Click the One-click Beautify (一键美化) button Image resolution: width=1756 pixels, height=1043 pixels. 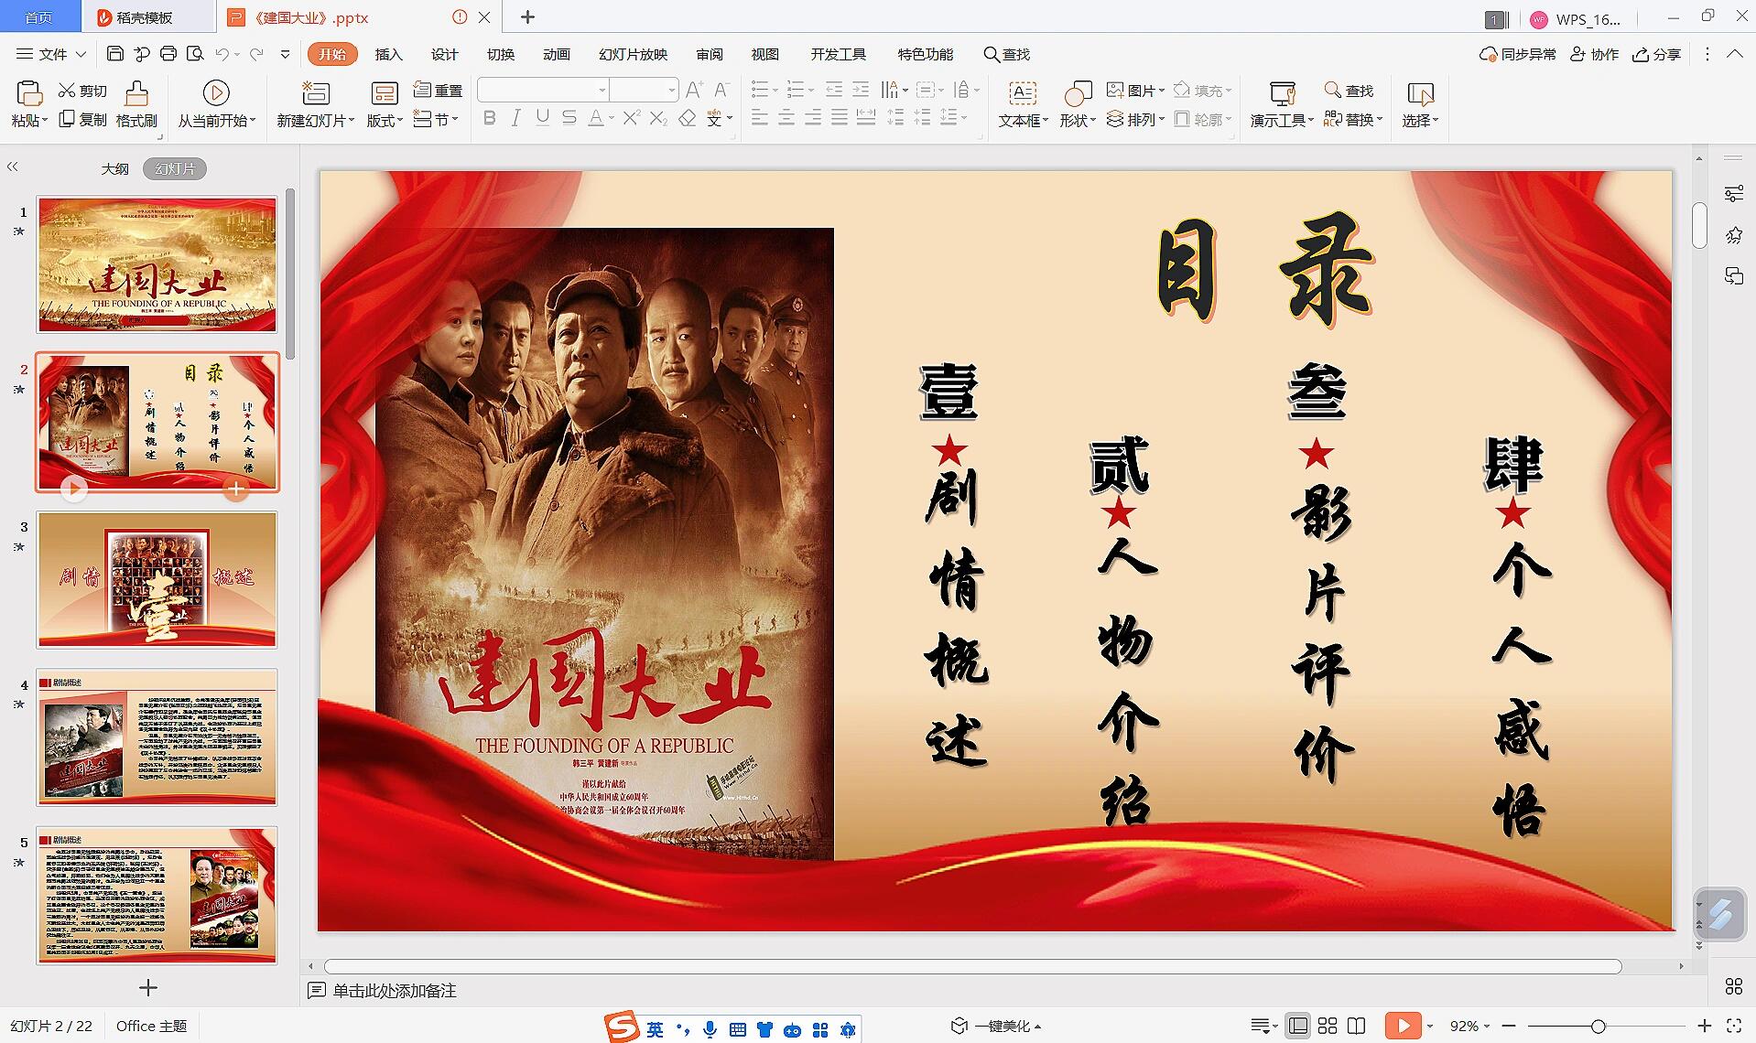[997, 1026]
